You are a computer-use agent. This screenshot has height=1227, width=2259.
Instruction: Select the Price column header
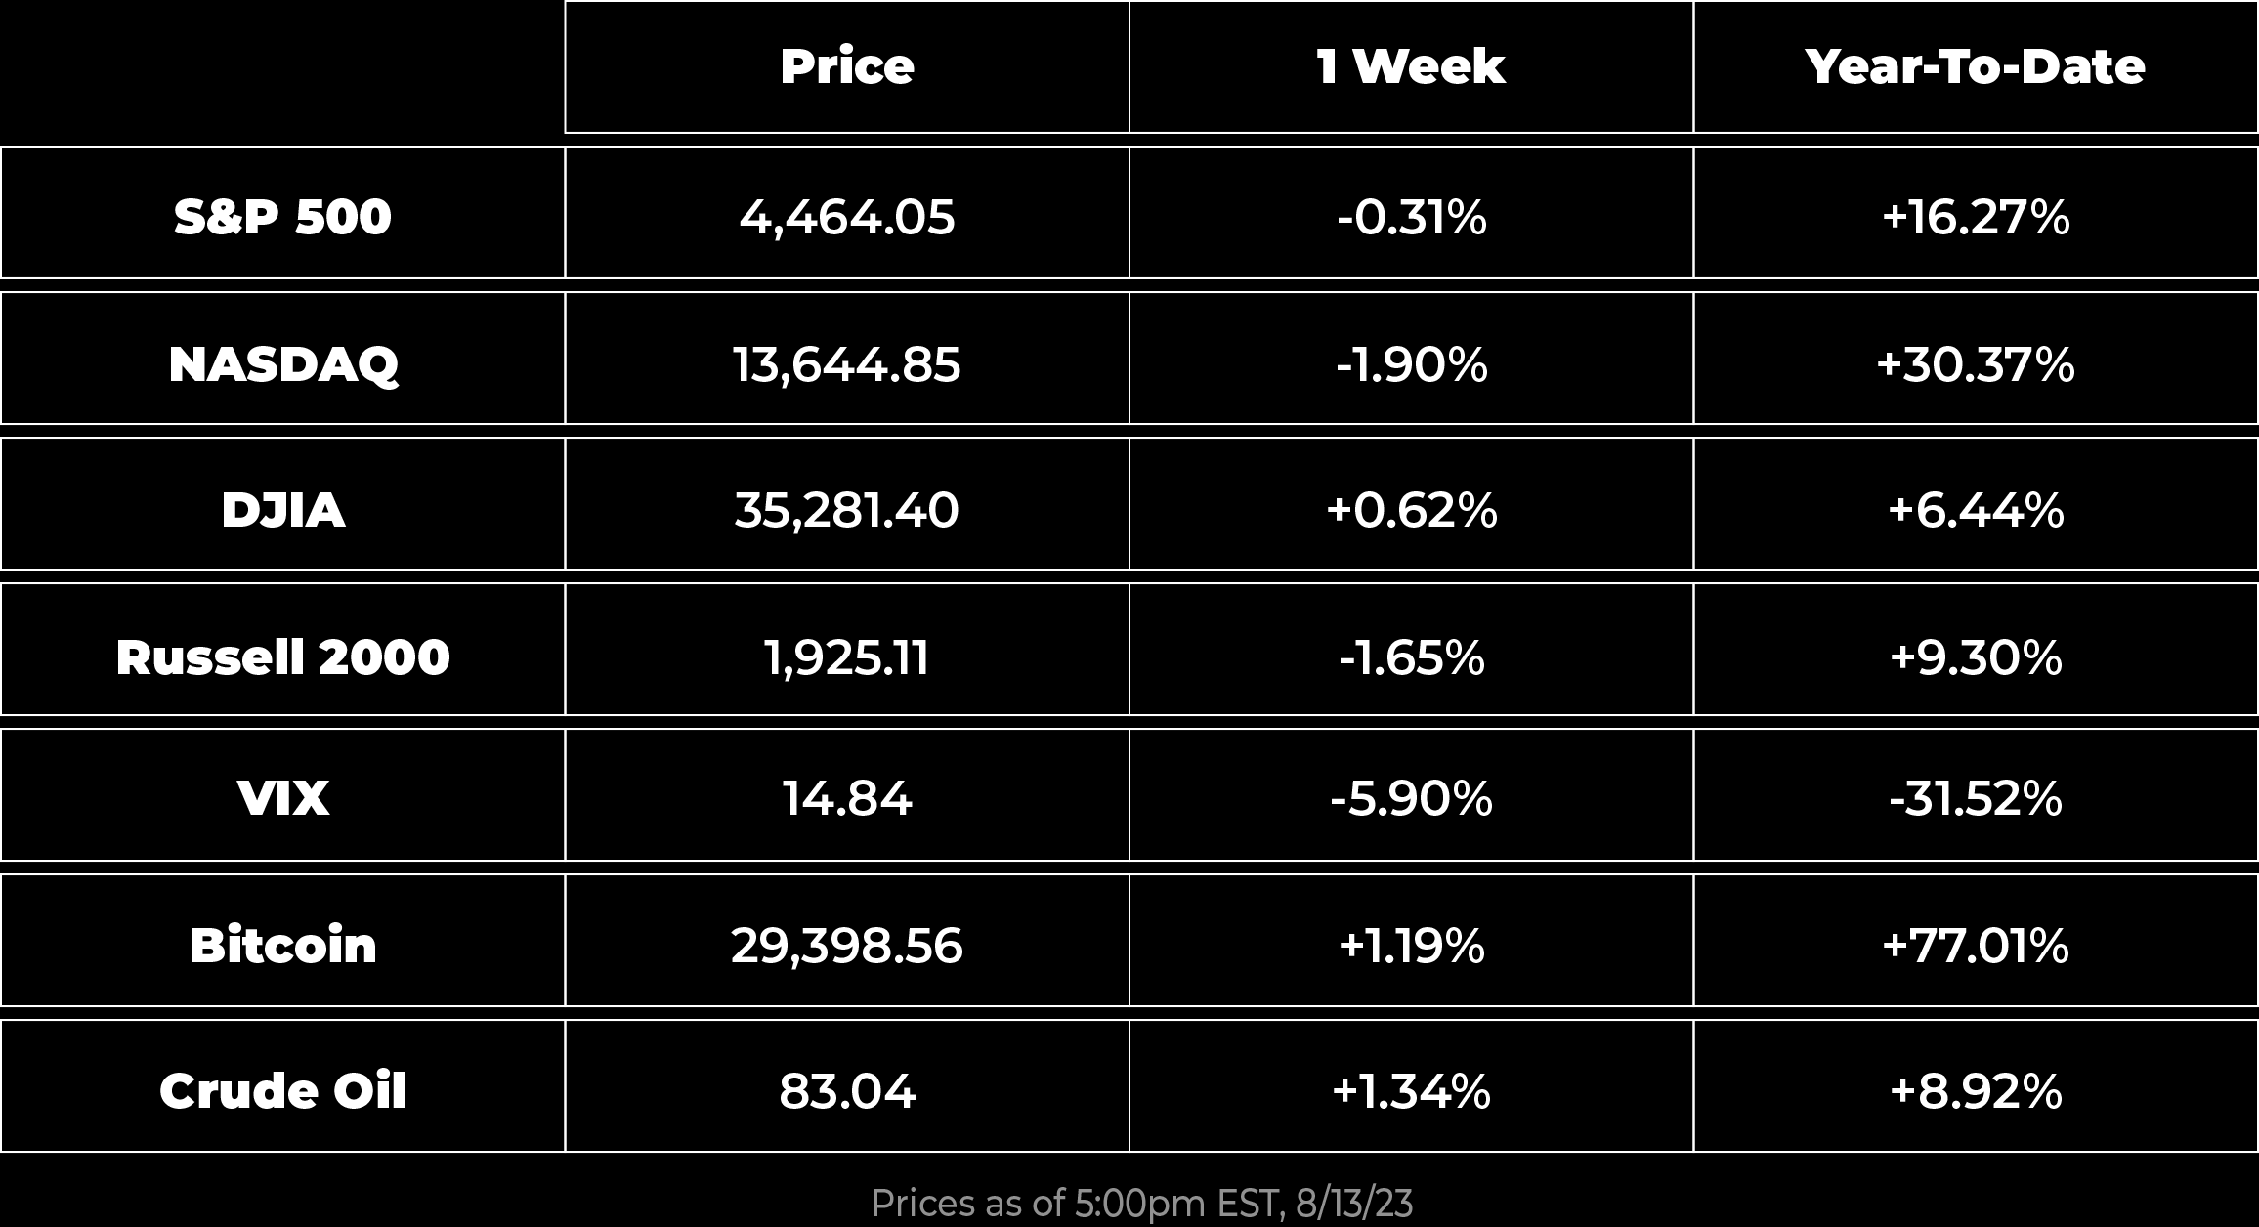(846, 66)
